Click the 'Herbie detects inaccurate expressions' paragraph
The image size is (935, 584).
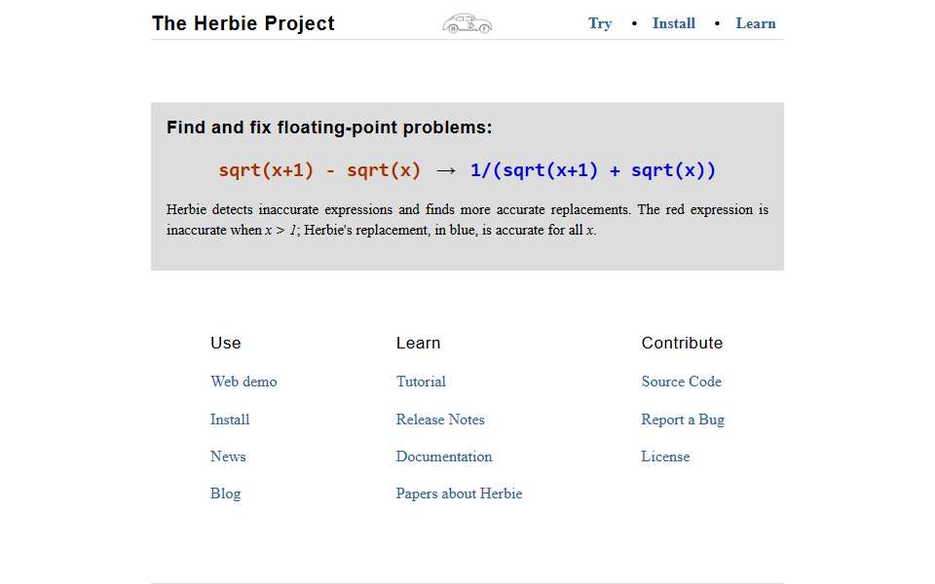(x=467, y=220)
